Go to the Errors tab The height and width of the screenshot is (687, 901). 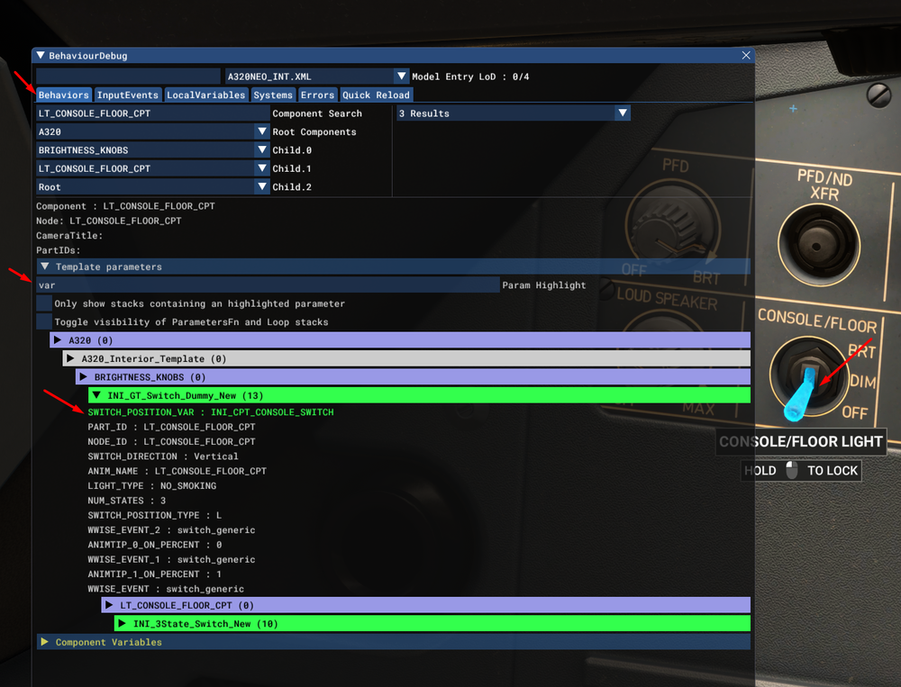pos(317,95)
